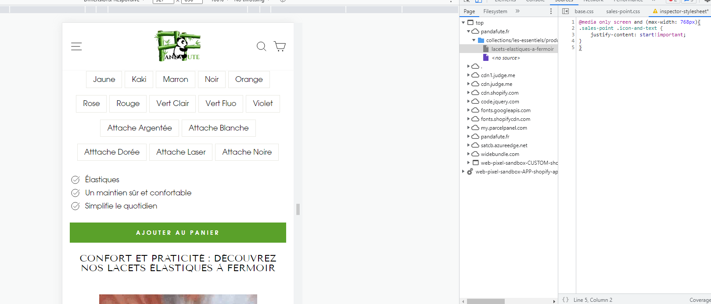Select the Kaki color option
Screen dimensions: 711x304
point(139,79)
